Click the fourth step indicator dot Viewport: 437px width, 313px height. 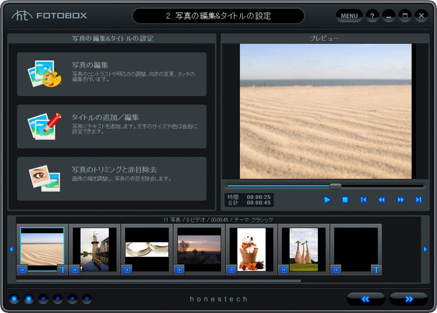coord(58,299)
